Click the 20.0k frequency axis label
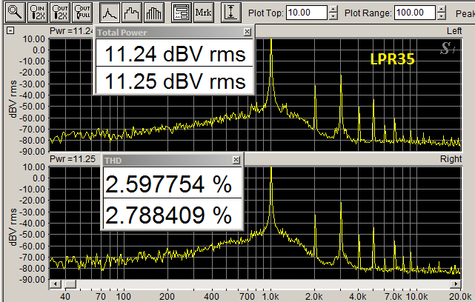This screenshot has height=302, width=475. [459, 296]
